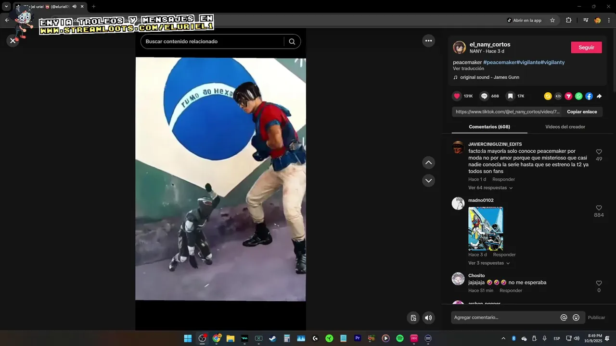Image resolution: width=616 pixels, height=346 pixels.
Task: Repost the video using yellow repost icon
Action: tap(548, 96)
